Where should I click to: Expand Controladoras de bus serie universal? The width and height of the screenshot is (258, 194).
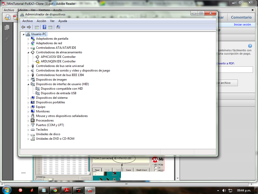(28, 66)
